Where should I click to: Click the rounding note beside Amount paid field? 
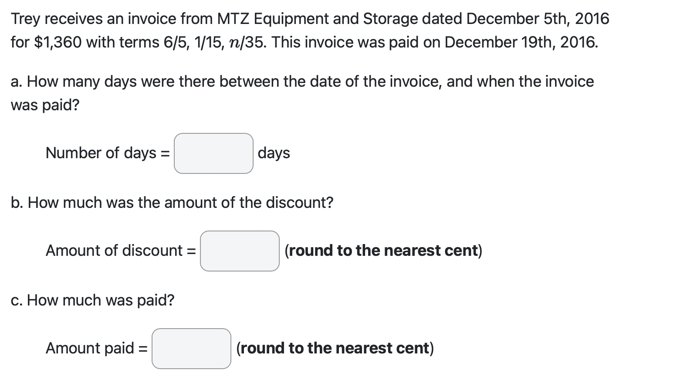tap(335, 349)
